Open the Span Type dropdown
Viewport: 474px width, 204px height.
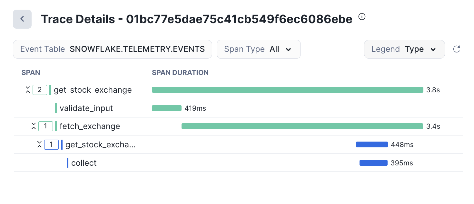(259, 49)
